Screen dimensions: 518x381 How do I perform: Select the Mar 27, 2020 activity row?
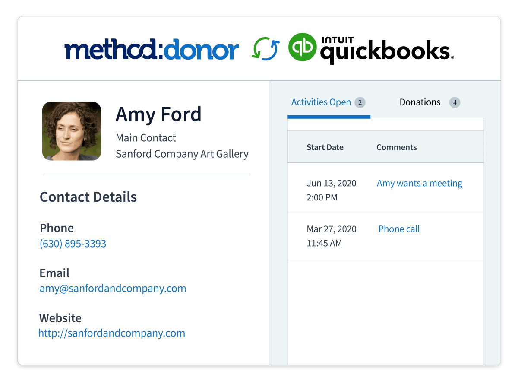(x=386, y=236)
